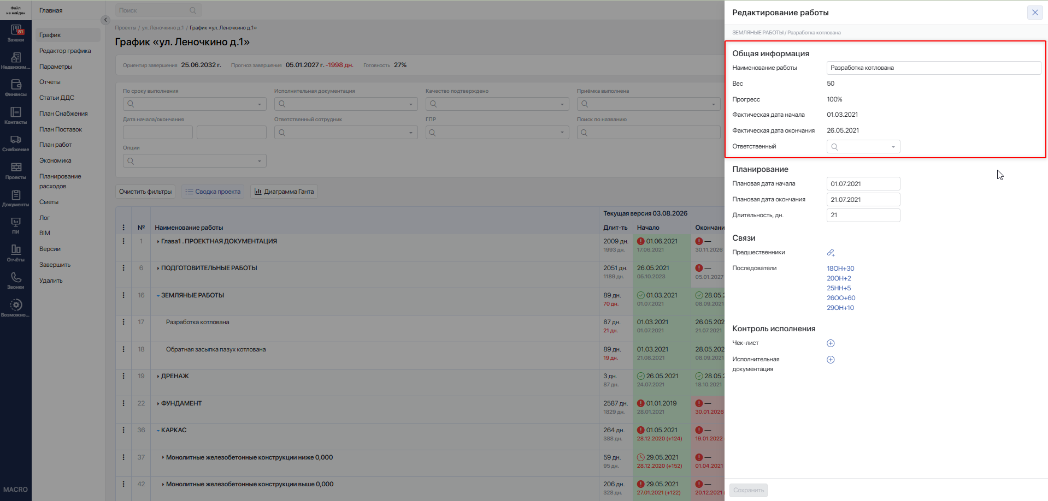Click the Плановая дата окончания field
1048x501 pixels.
coord(863,200)
